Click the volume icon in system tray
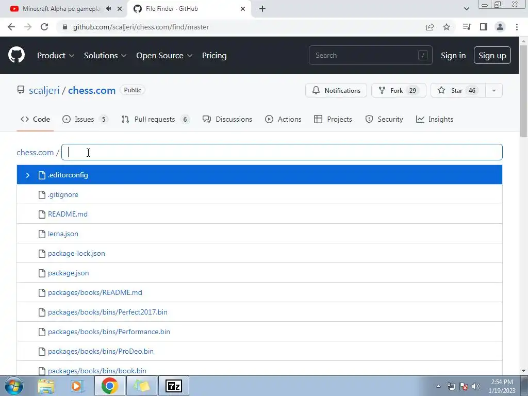The width and height of the screenshot is (528, 396). coord(476,386)
